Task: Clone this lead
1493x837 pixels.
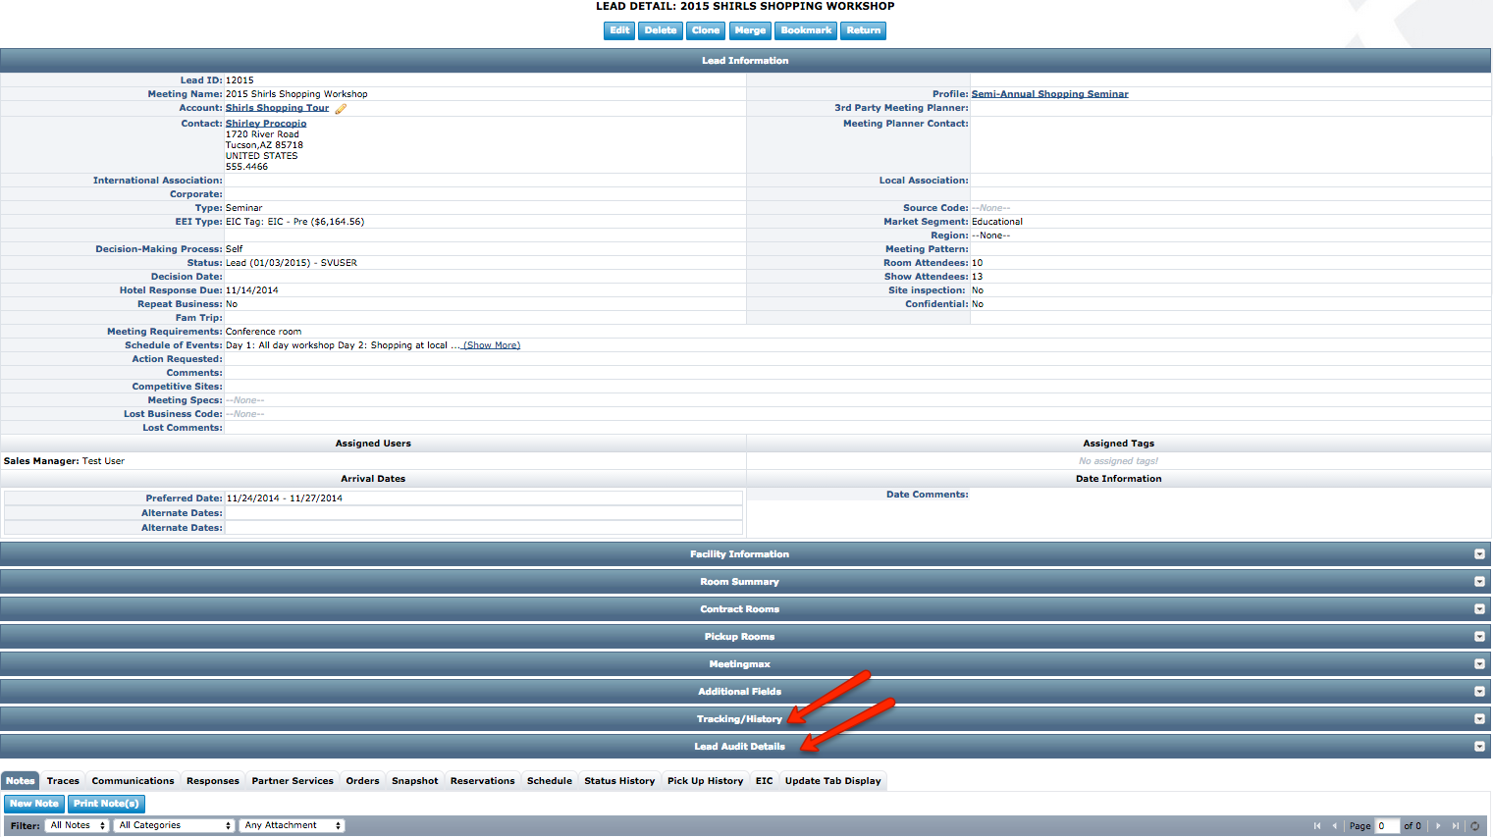Action: (706, 30)
